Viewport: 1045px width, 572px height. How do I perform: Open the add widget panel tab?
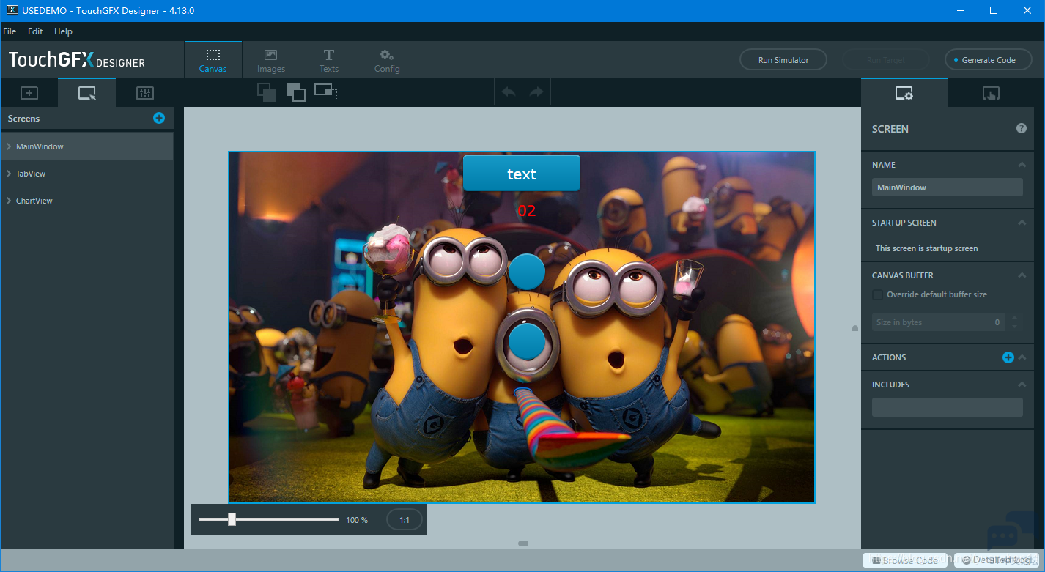(29, 93)
